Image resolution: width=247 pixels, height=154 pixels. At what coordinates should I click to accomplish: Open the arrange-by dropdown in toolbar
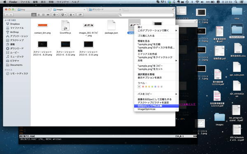(72, 15)
